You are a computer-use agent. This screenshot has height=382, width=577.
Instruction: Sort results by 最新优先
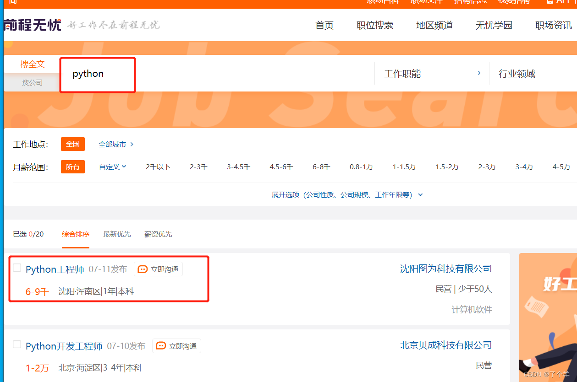tap(117, 234)
